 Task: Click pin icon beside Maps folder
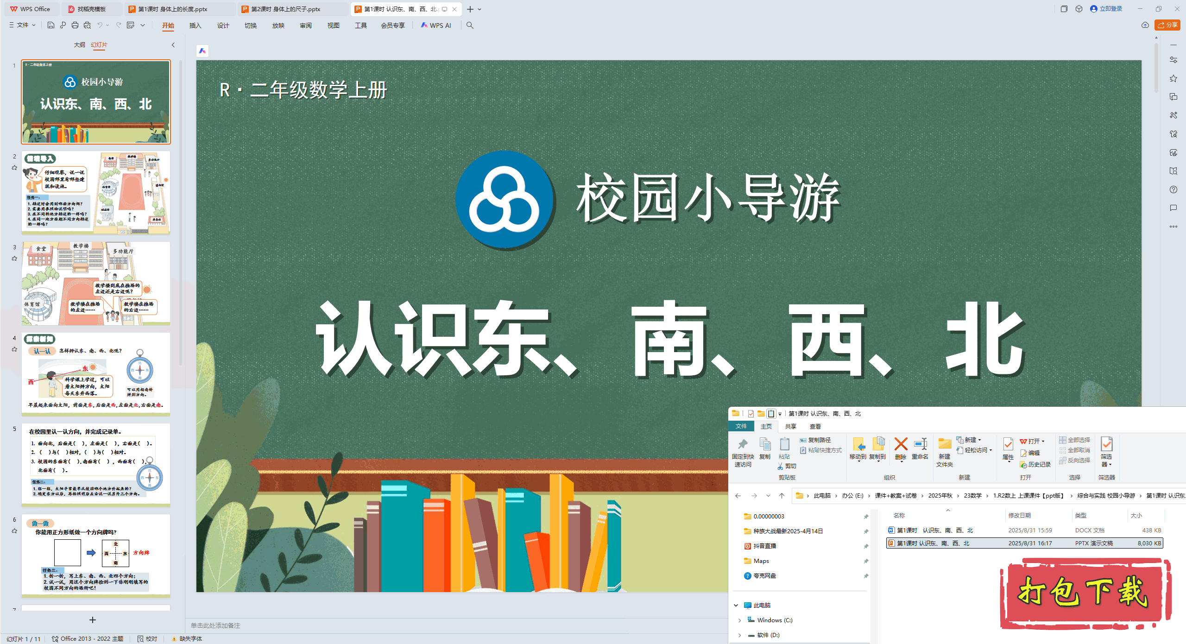tap(866, 561)
